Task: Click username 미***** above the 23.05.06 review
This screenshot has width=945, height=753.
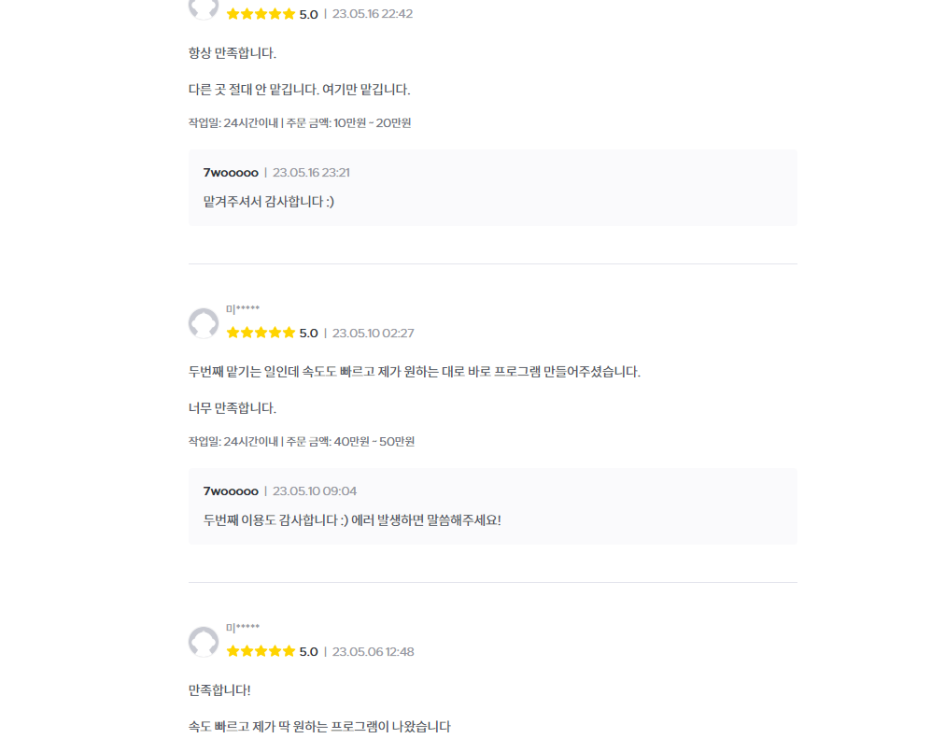Action: click(x=243, y=628)
